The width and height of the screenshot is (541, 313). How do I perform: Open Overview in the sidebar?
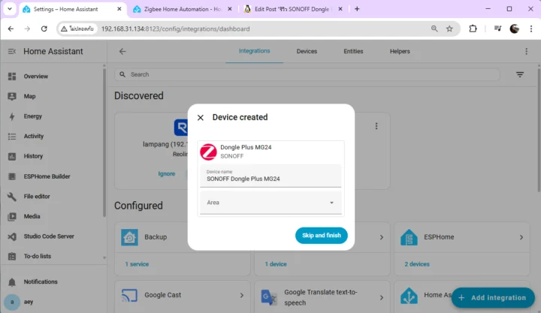35,76
